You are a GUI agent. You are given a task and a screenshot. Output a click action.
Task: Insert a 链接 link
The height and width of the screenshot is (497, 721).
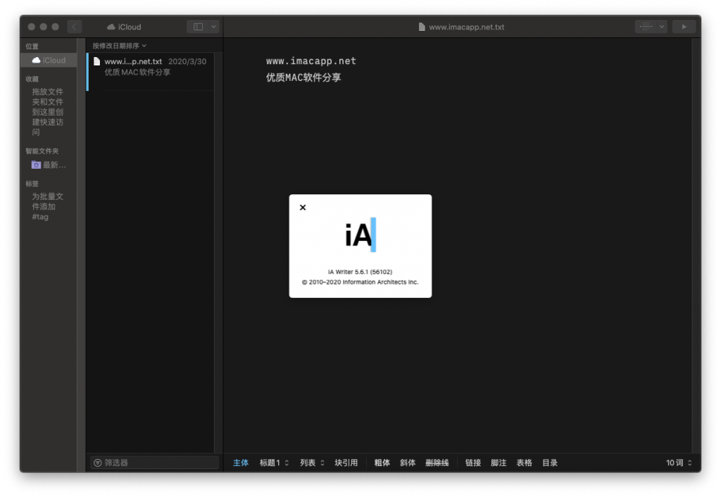(472, 463)
